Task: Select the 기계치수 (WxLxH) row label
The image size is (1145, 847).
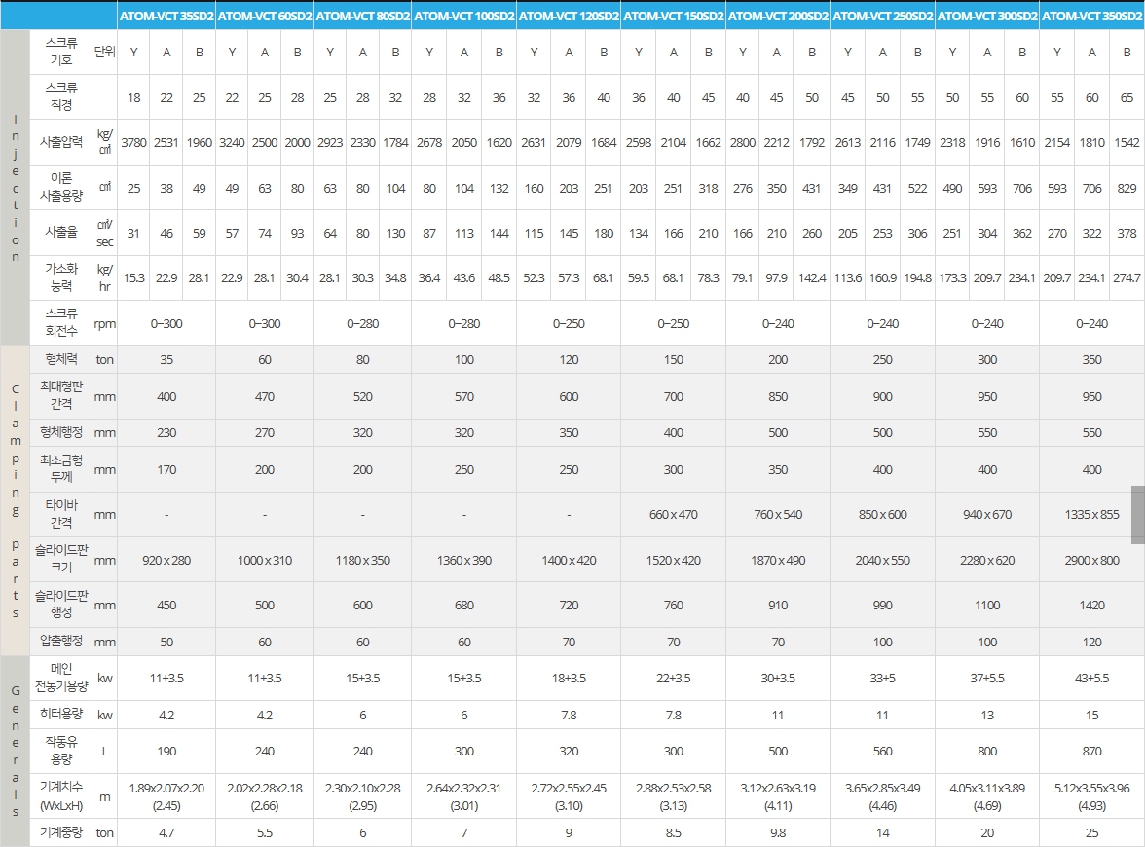Action: 60,796
